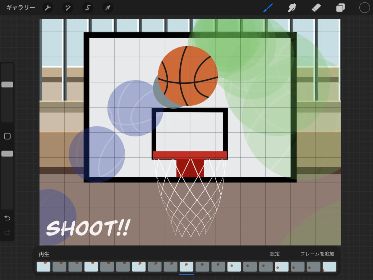
Task: Click the brush size slider handle
Action: pyautogui.click(x=7, y=85)
